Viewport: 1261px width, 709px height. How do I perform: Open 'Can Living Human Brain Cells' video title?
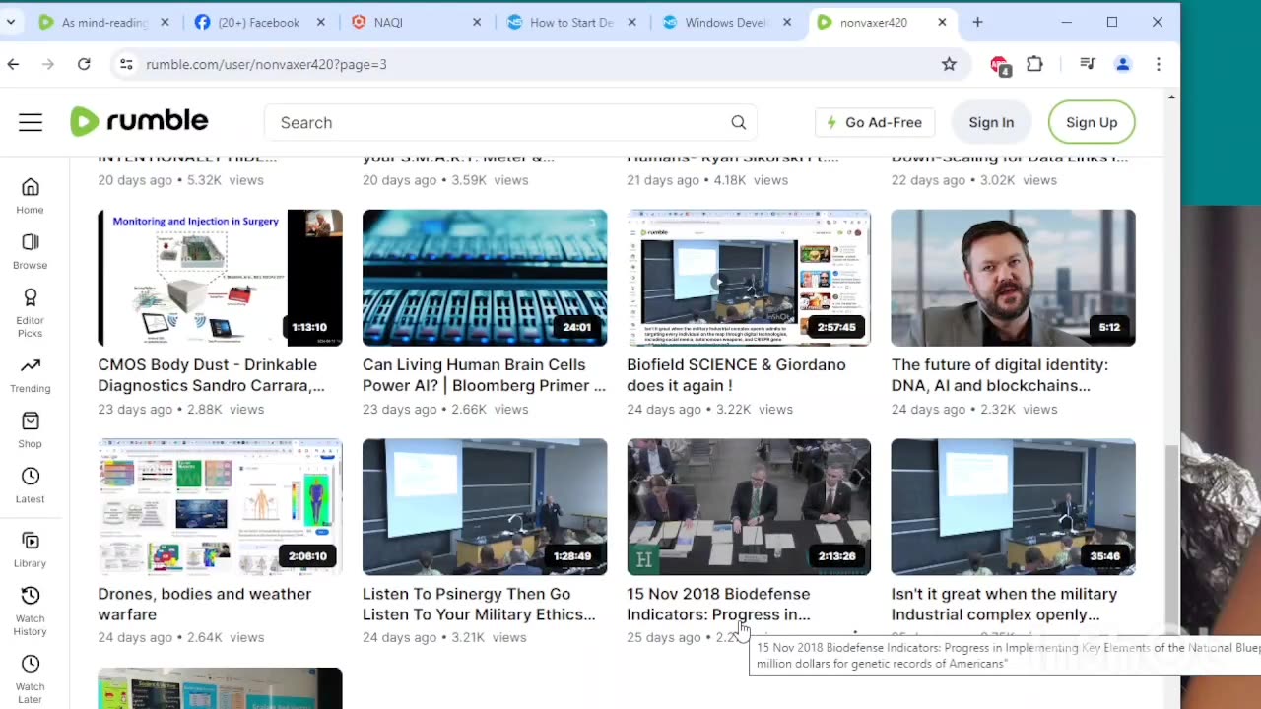click(x=484, y=375)
